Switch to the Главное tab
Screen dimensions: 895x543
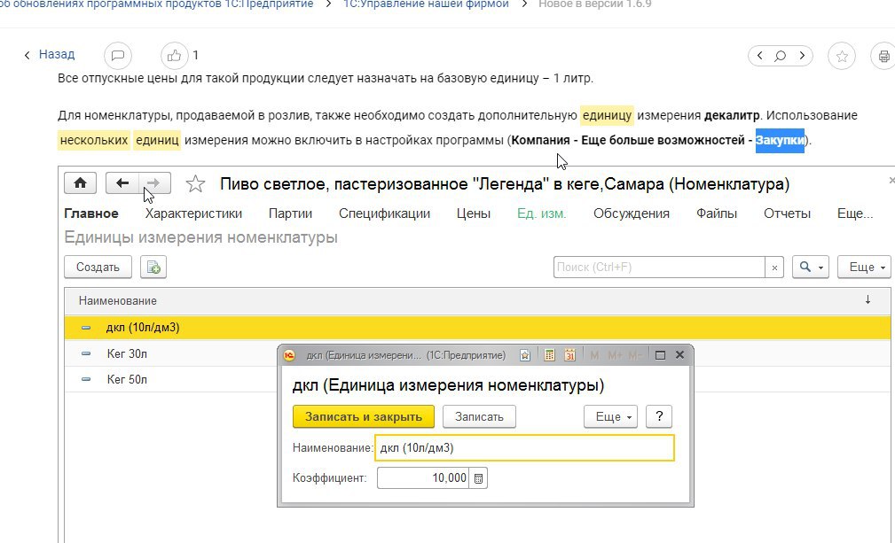pos(91,213)
